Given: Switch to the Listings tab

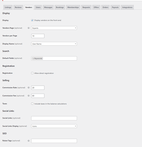Looking at the screenshot, I should [x=8, y=7].
